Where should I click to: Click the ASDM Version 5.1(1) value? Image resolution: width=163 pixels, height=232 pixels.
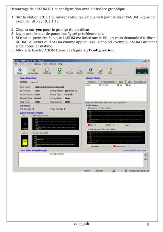pyautogui.click(x=37, y=94)
